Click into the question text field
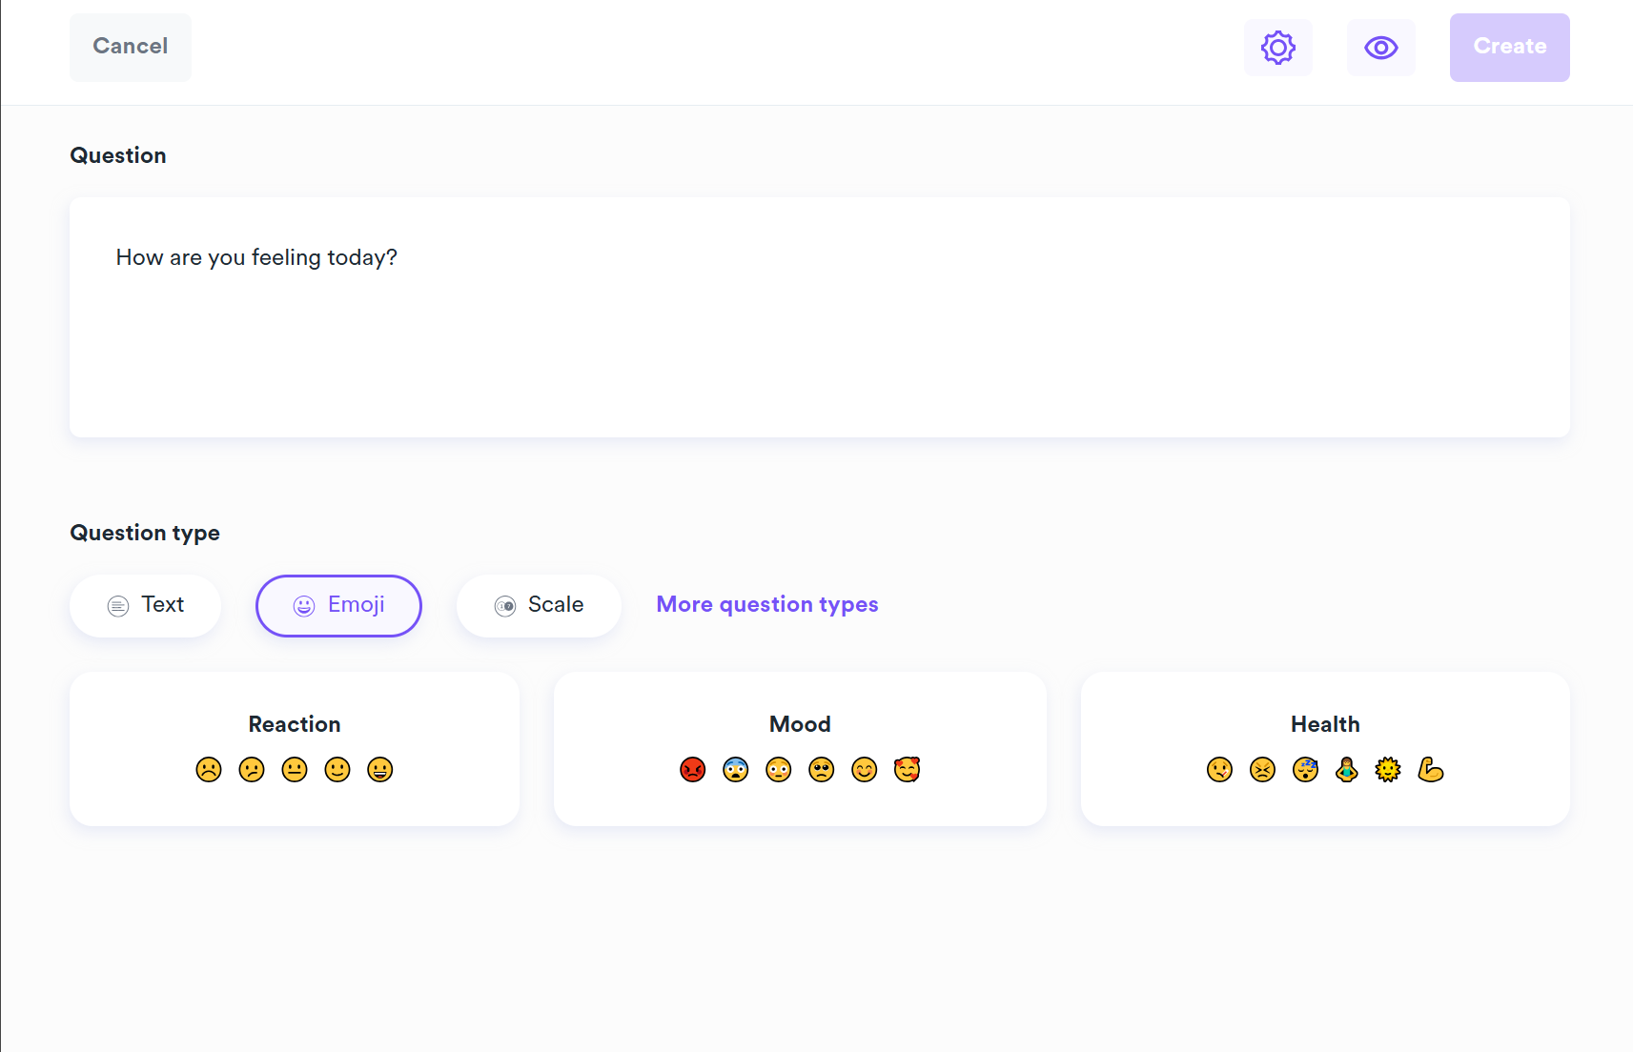 pos(819,317)
